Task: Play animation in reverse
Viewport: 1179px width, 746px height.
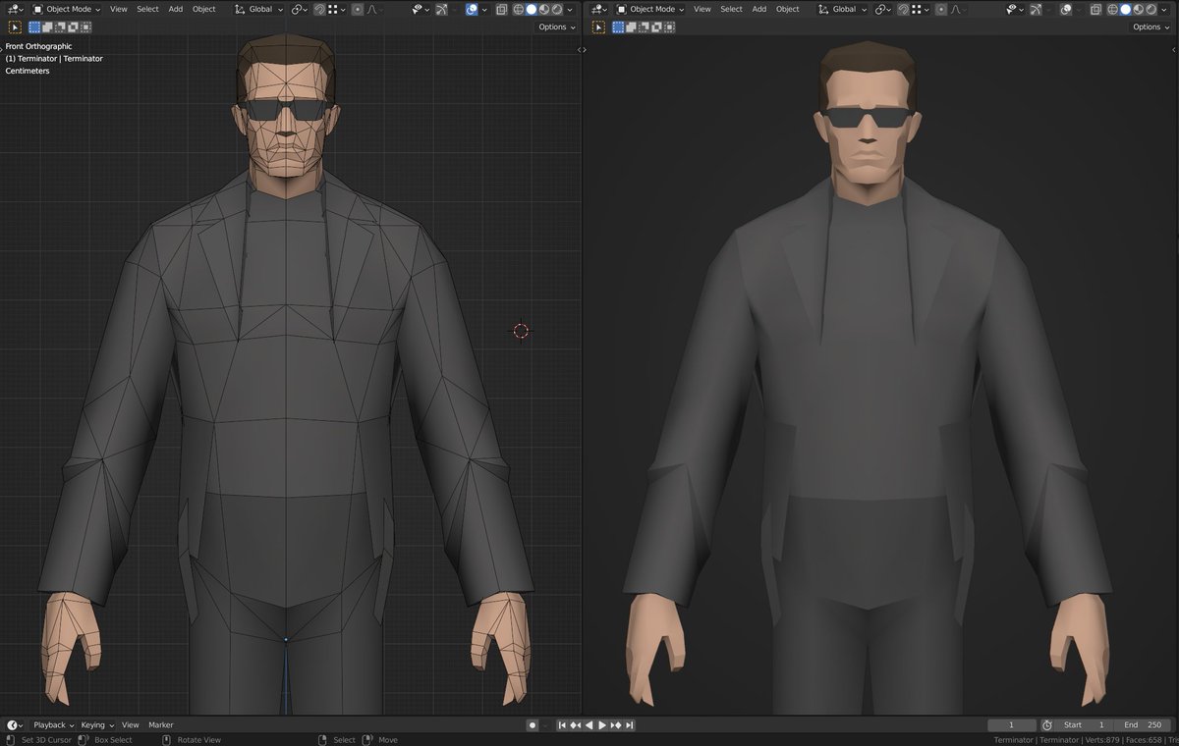Action: pos(589,725)
